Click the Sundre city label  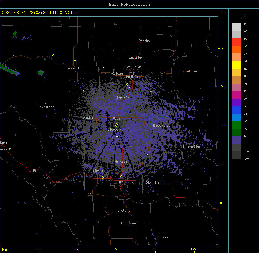[x=88, y=117]
